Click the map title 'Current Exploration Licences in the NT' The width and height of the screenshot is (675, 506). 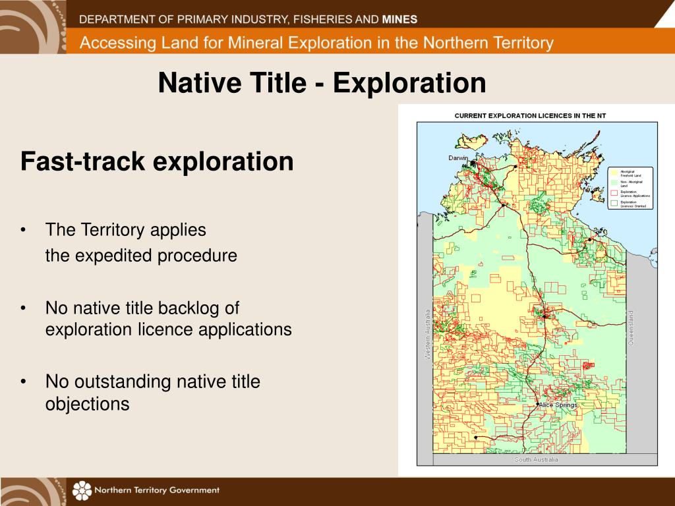coord(530,116)
